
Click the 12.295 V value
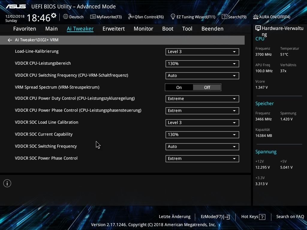coord(263,167)
